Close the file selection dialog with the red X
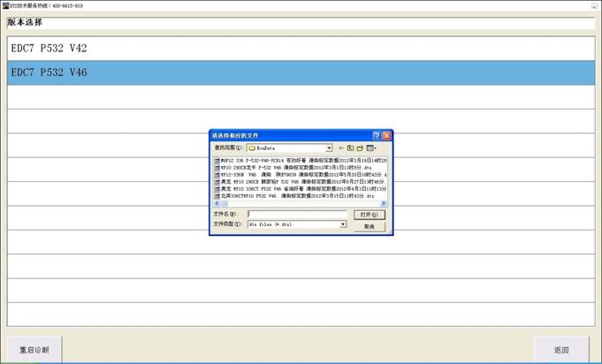602x364 pixels. tap(386, 135)
